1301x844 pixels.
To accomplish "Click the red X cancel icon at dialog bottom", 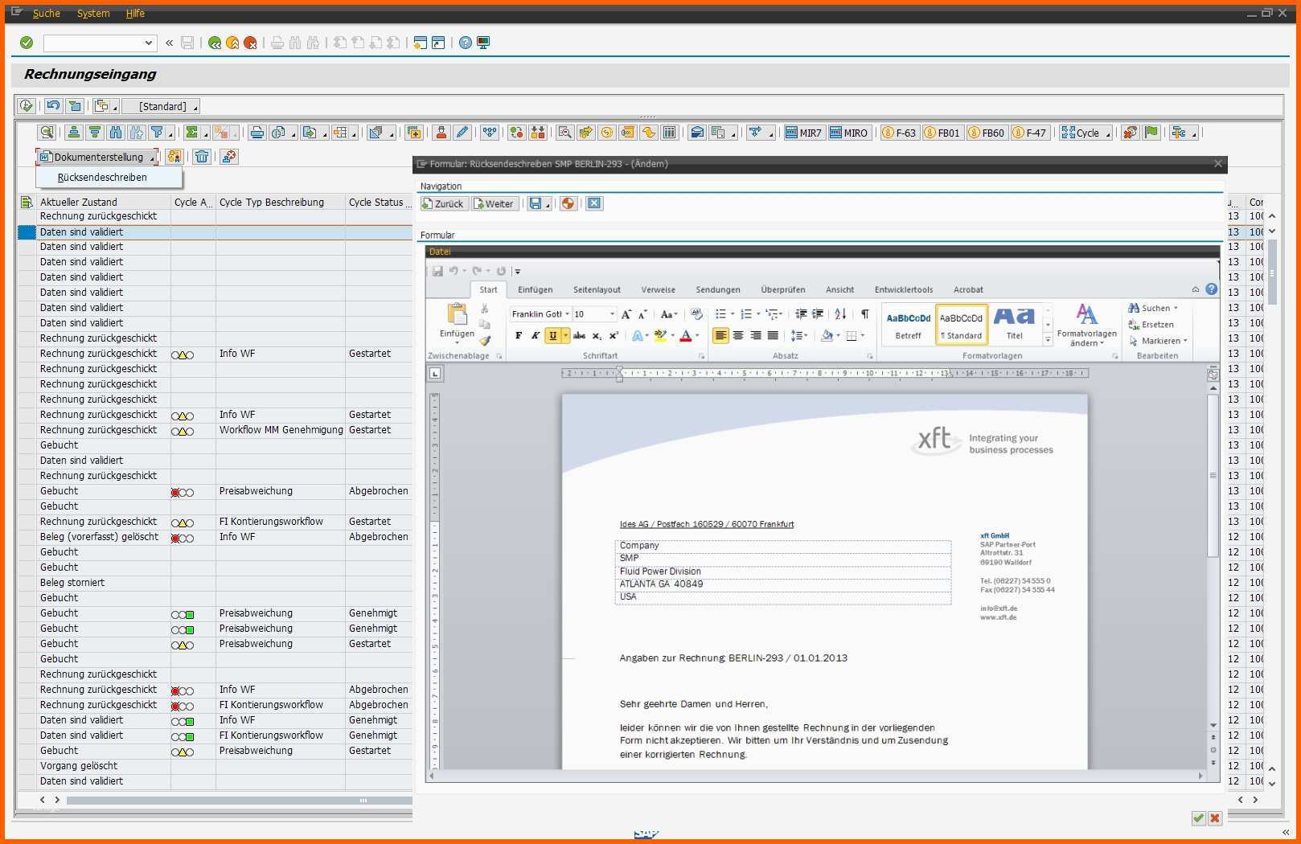I will coord(1214,818).
